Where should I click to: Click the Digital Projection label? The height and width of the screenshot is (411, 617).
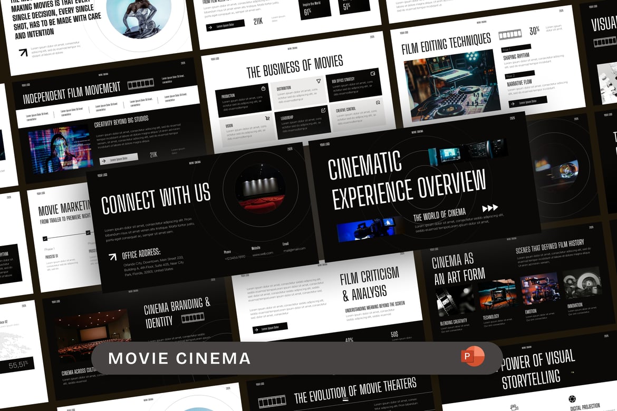[x=585, y=406]
